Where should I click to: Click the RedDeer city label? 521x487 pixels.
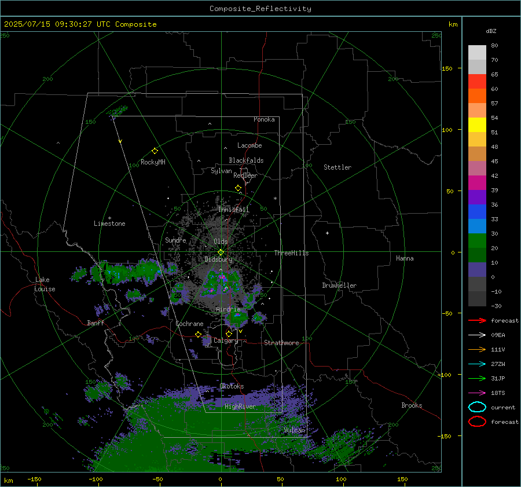[245, 175]
